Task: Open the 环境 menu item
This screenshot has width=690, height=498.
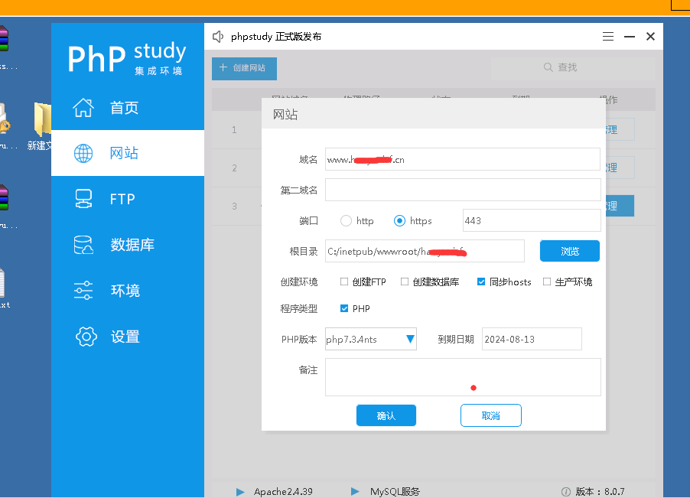Action: (x=128, y=291)
